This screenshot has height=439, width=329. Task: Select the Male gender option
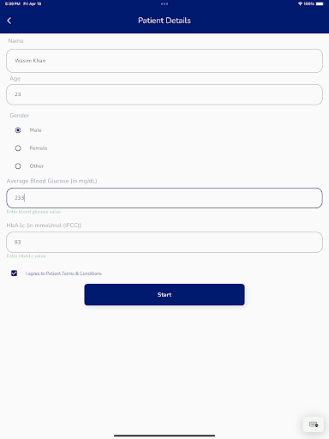click(18, 130)
